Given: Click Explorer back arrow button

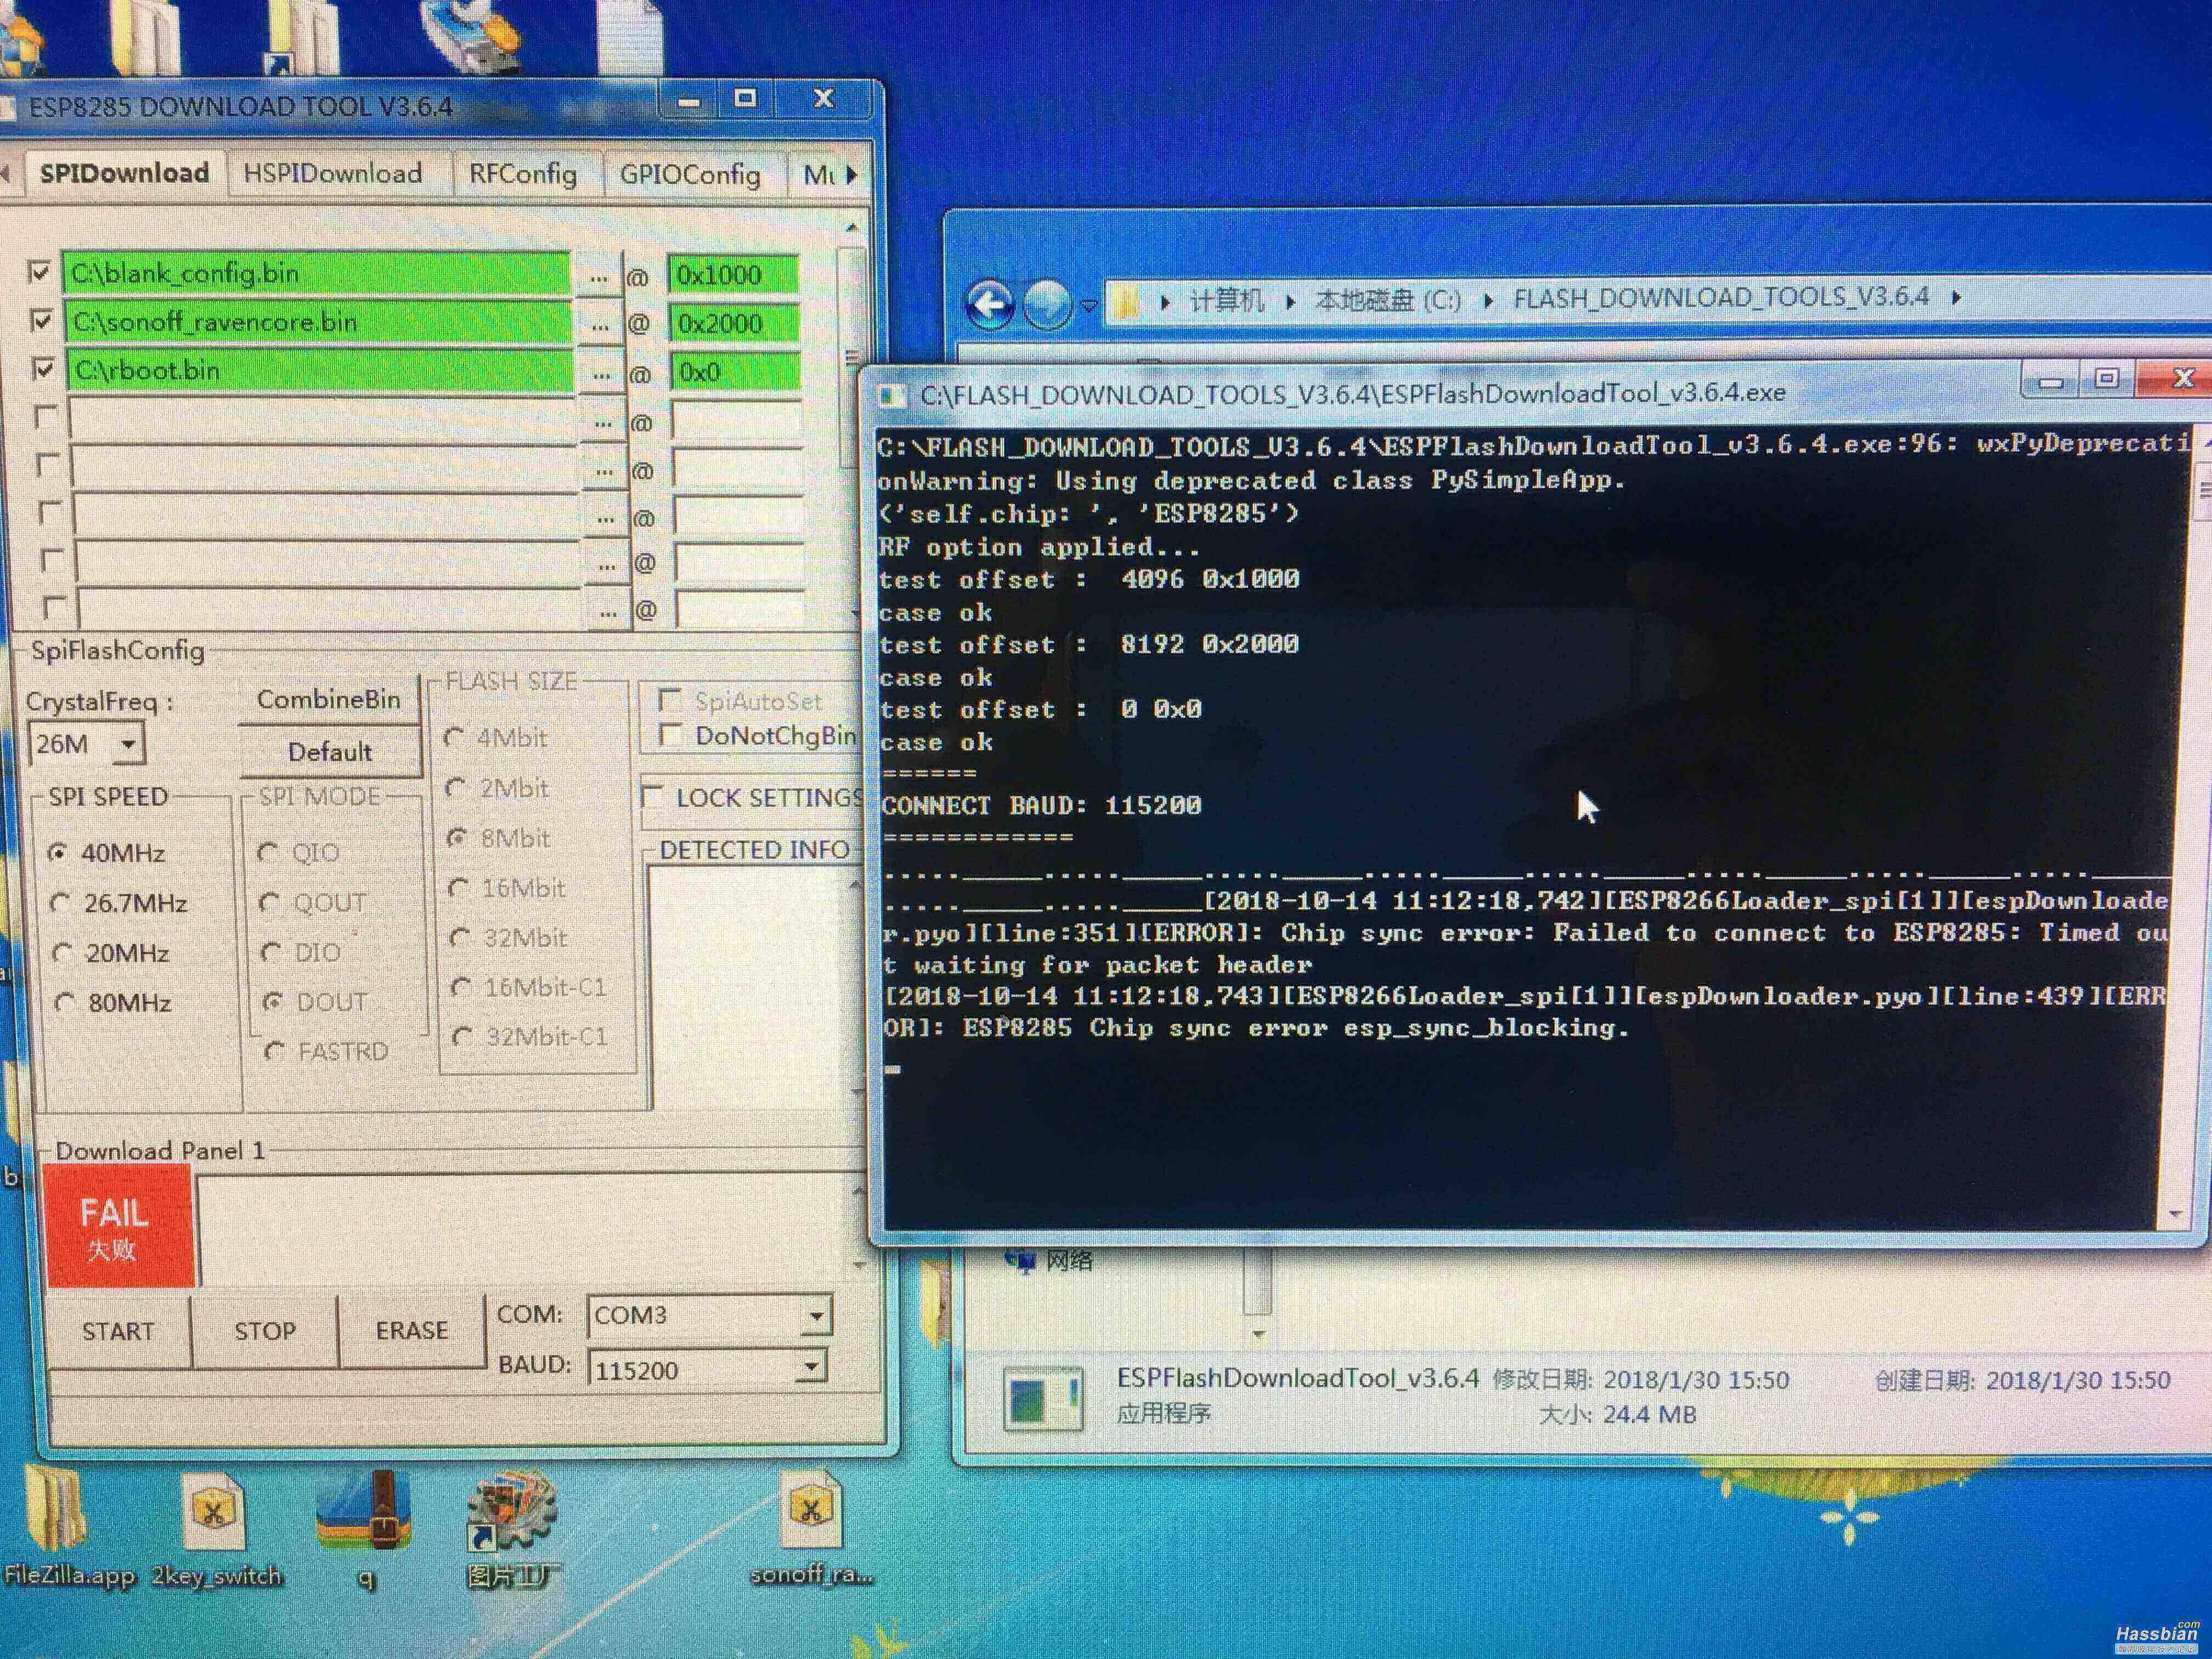Looking at the screenshot, I should [x=990, y=303].
